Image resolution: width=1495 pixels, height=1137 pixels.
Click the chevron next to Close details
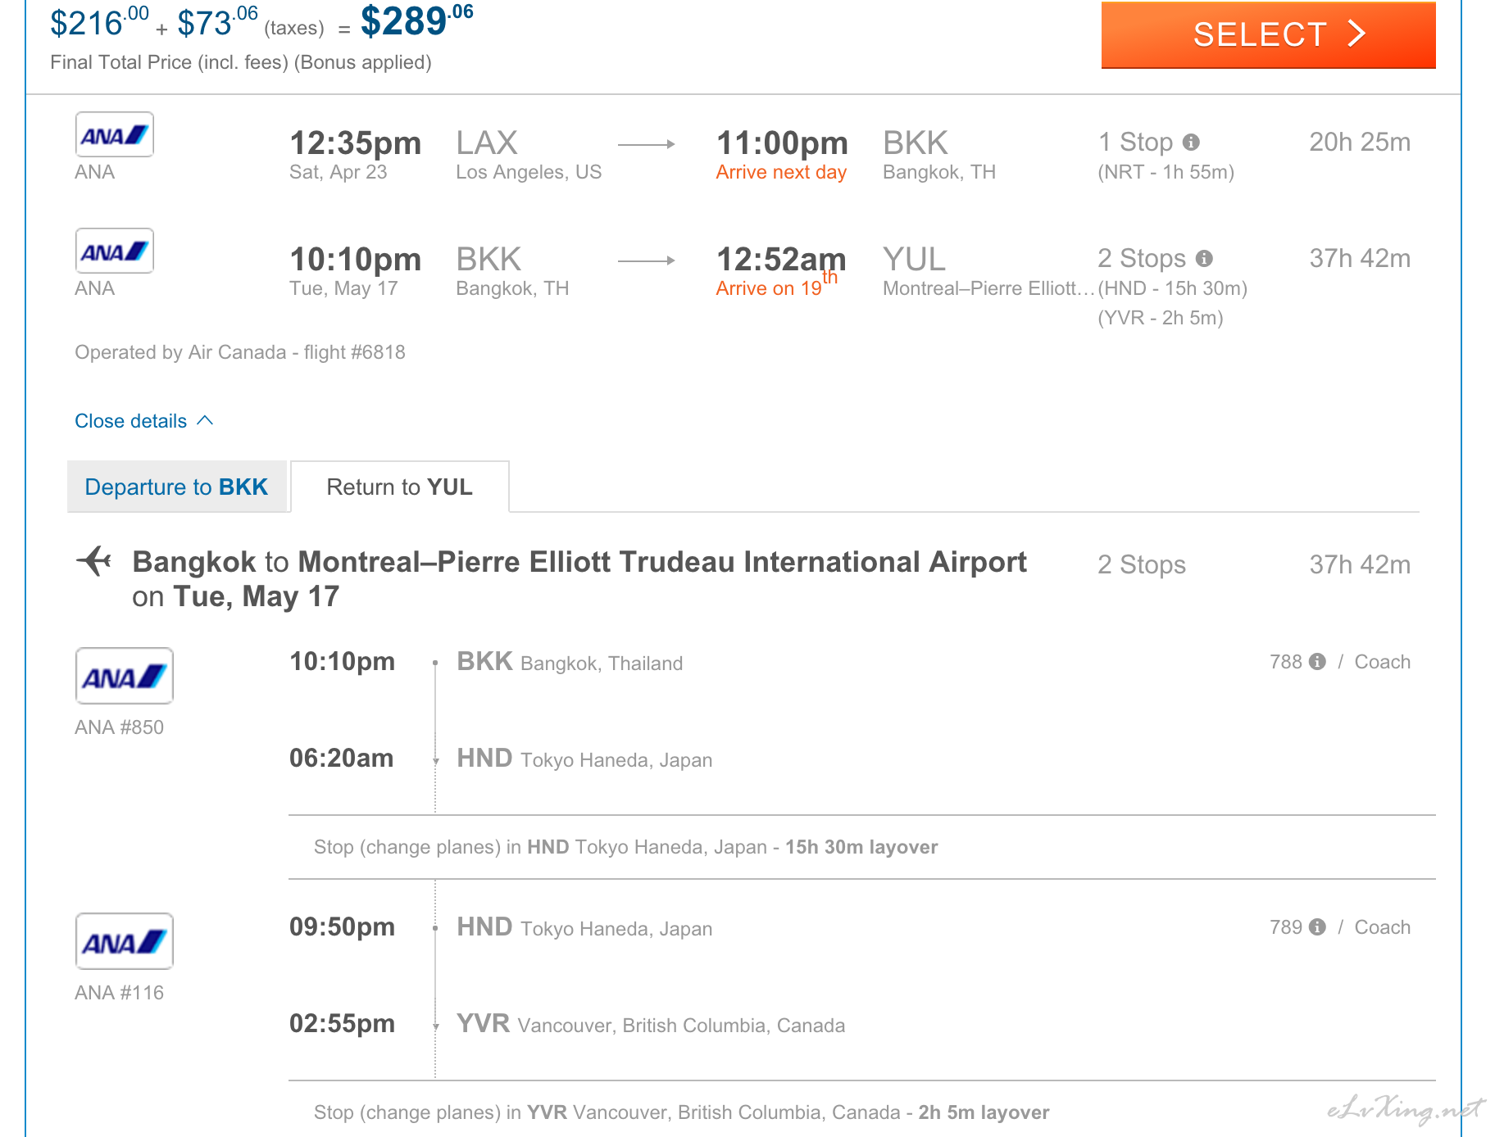tap(206, 420)
